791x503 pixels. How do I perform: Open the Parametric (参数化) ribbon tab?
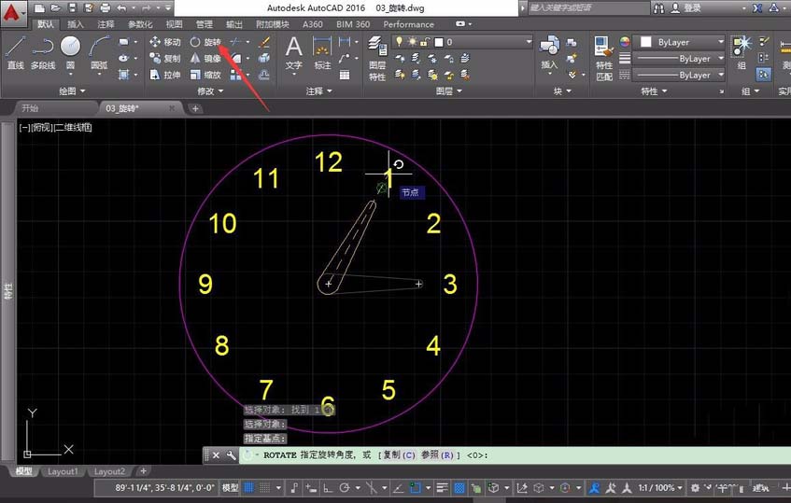(x=140, y=24)
